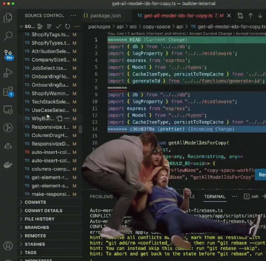Stage changes for WhyBuil file with minus icon
266x261 pixels.
pos(67,119)
